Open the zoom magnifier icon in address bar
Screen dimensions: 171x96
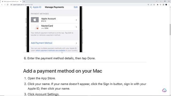point(148,5)
